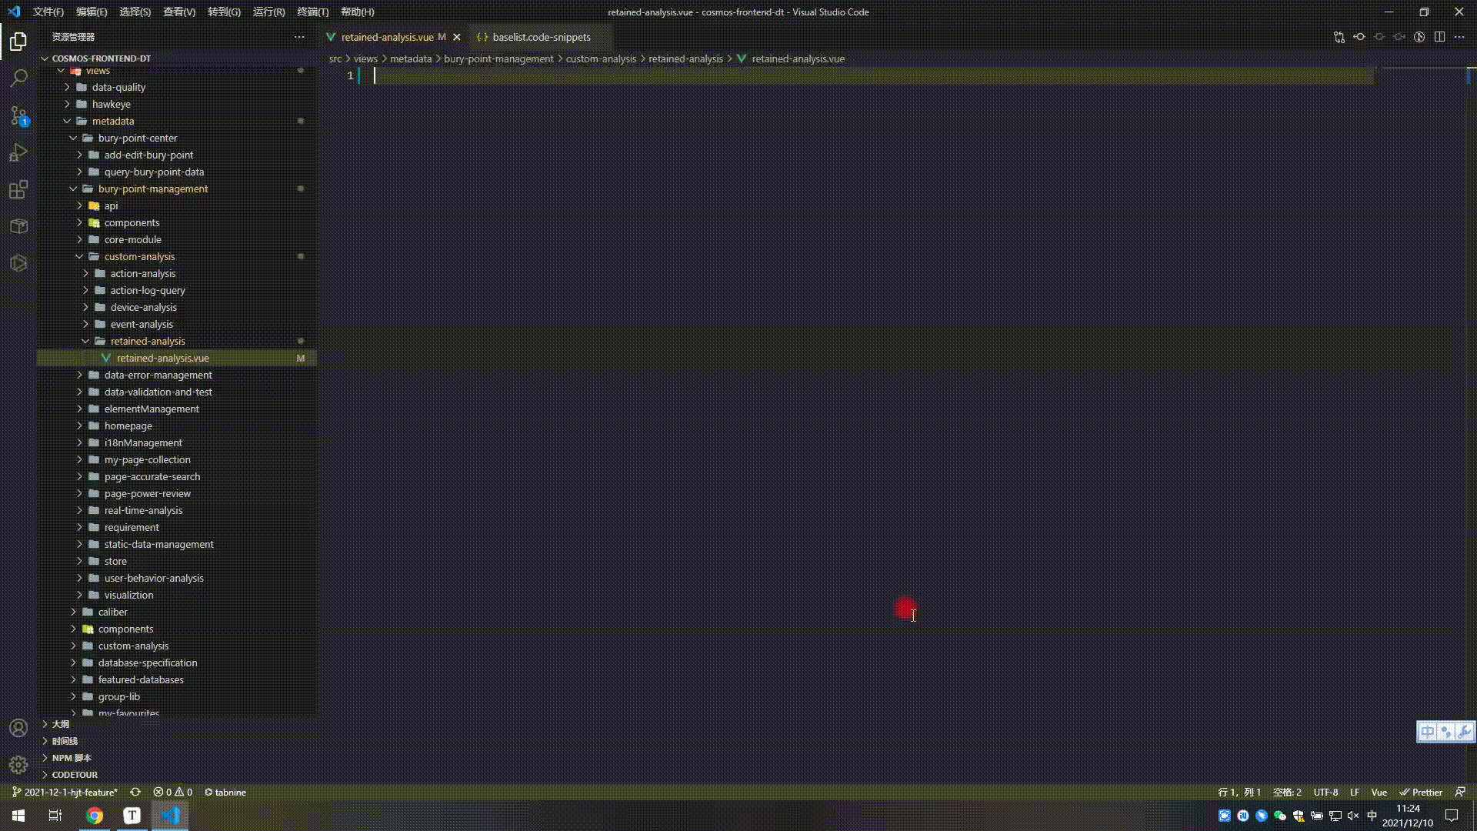Change Vue language mode in status bar
This screenshot has height=831, width=1477.
[1379, 792]
